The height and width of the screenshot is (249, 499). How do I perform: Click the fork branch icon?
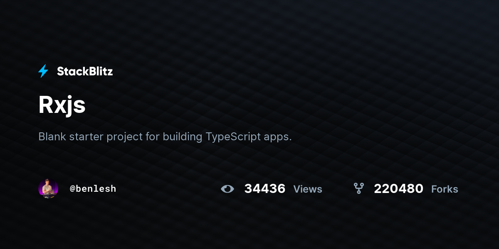pos(358,189)
